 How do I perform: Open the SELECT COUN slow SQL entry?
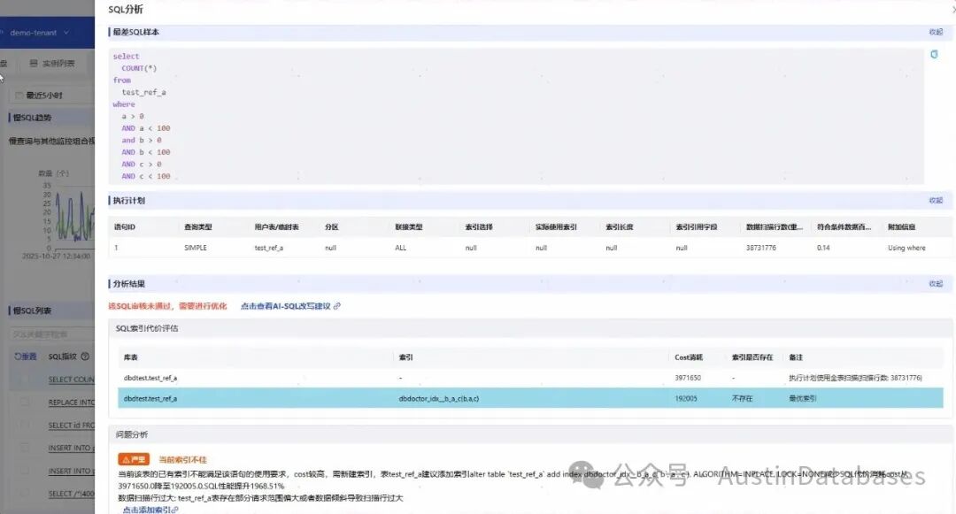click(x=72, y=380)
